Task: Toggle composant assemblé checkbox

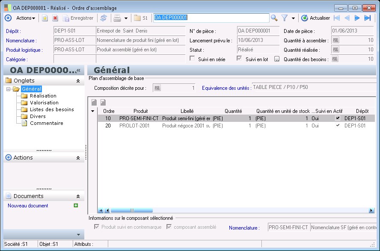Action: [169, 227]
